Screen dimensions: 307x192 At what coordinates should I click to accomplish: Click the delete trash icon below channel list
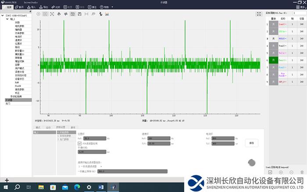(302, 172)
